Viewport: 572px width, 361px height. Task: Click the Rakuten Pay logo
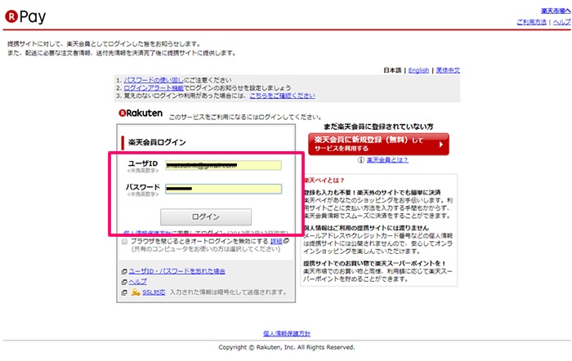click(25, 16)
